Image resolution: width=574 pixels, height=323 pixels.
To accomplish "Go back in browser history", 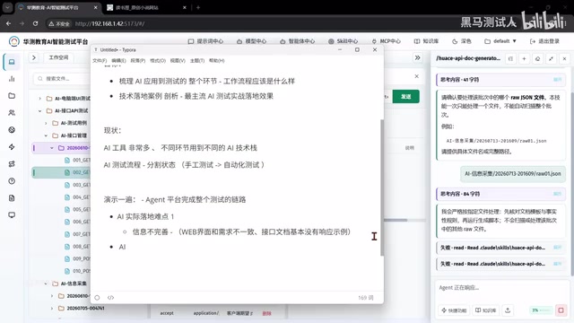I will [x=8, y=23].
